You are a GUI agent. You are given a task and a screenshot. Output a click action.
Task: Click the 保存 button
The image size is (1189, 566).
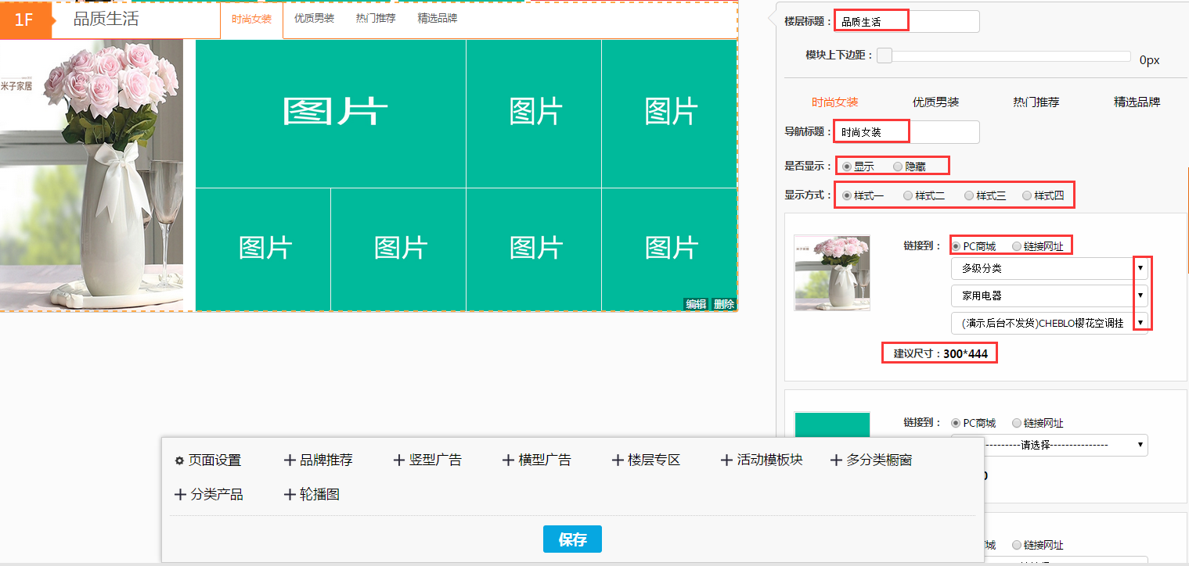(572, 539)
